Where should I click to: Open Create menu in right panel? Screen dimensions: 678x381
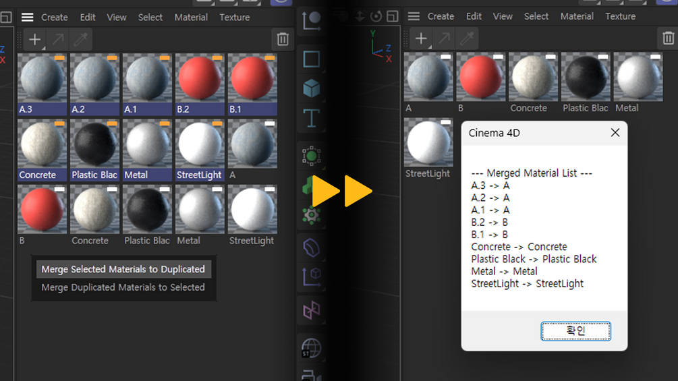[441, 16]
